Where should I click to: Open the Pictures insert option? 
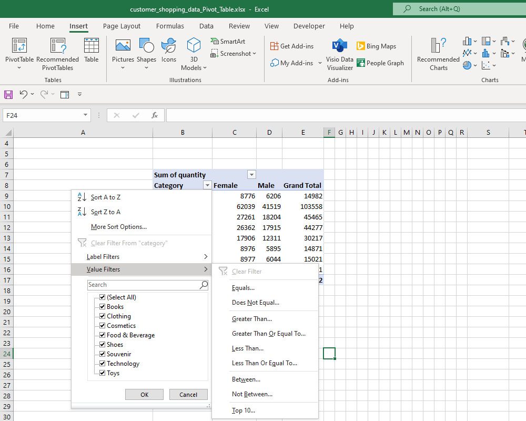pyautogui.click(x=123, y=51)
